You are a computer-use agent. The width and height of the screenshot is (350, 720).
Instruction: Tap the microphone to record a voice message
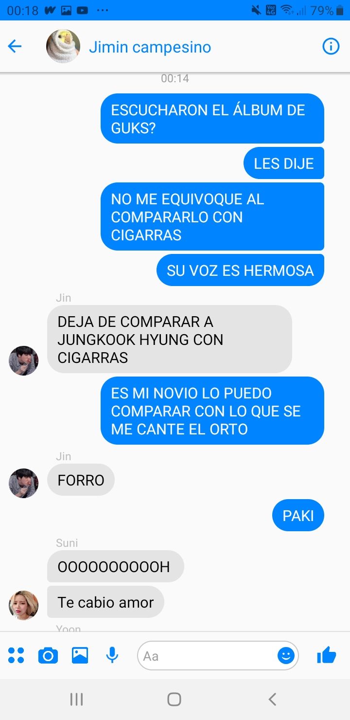click(112, 656)
